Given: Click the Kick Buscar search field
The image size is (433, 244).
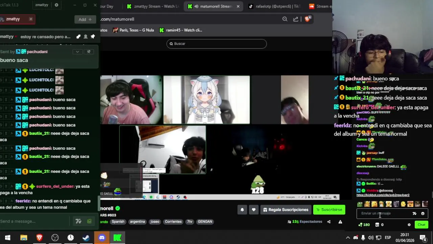Looking at the screenshot, I should 216,44.
